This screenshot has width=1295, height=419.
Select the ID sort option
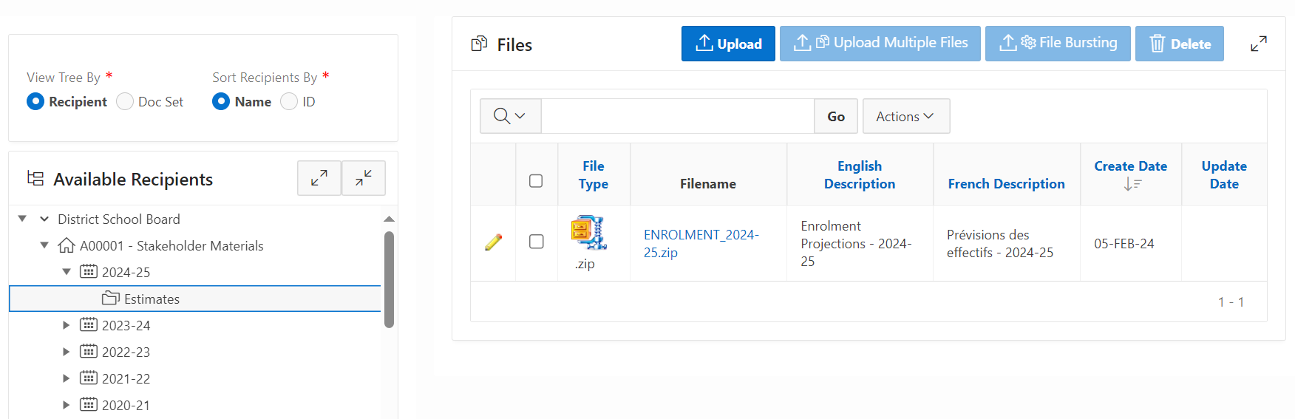coord(289,101)
